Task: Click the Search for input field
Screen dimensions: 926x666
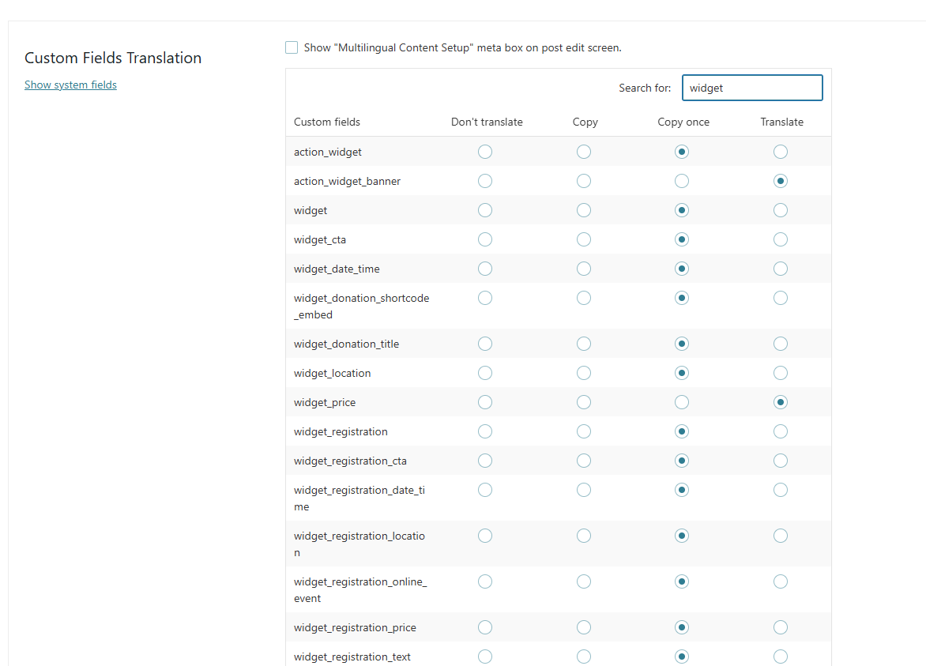Action: click(x=751, y=88)
